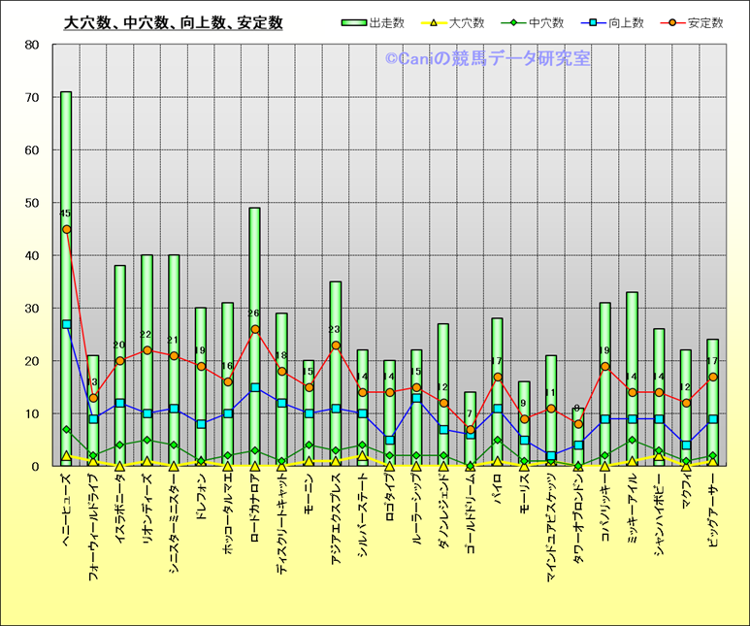
Task: Click the chart title 大穴数、中穴数、向上数、安定数
Action: (x=173, y=22)
